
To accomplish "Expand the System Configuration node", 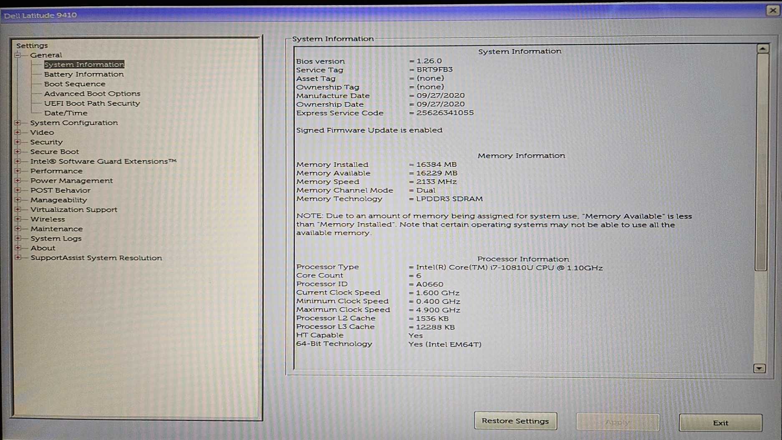I will pos(18,123).
